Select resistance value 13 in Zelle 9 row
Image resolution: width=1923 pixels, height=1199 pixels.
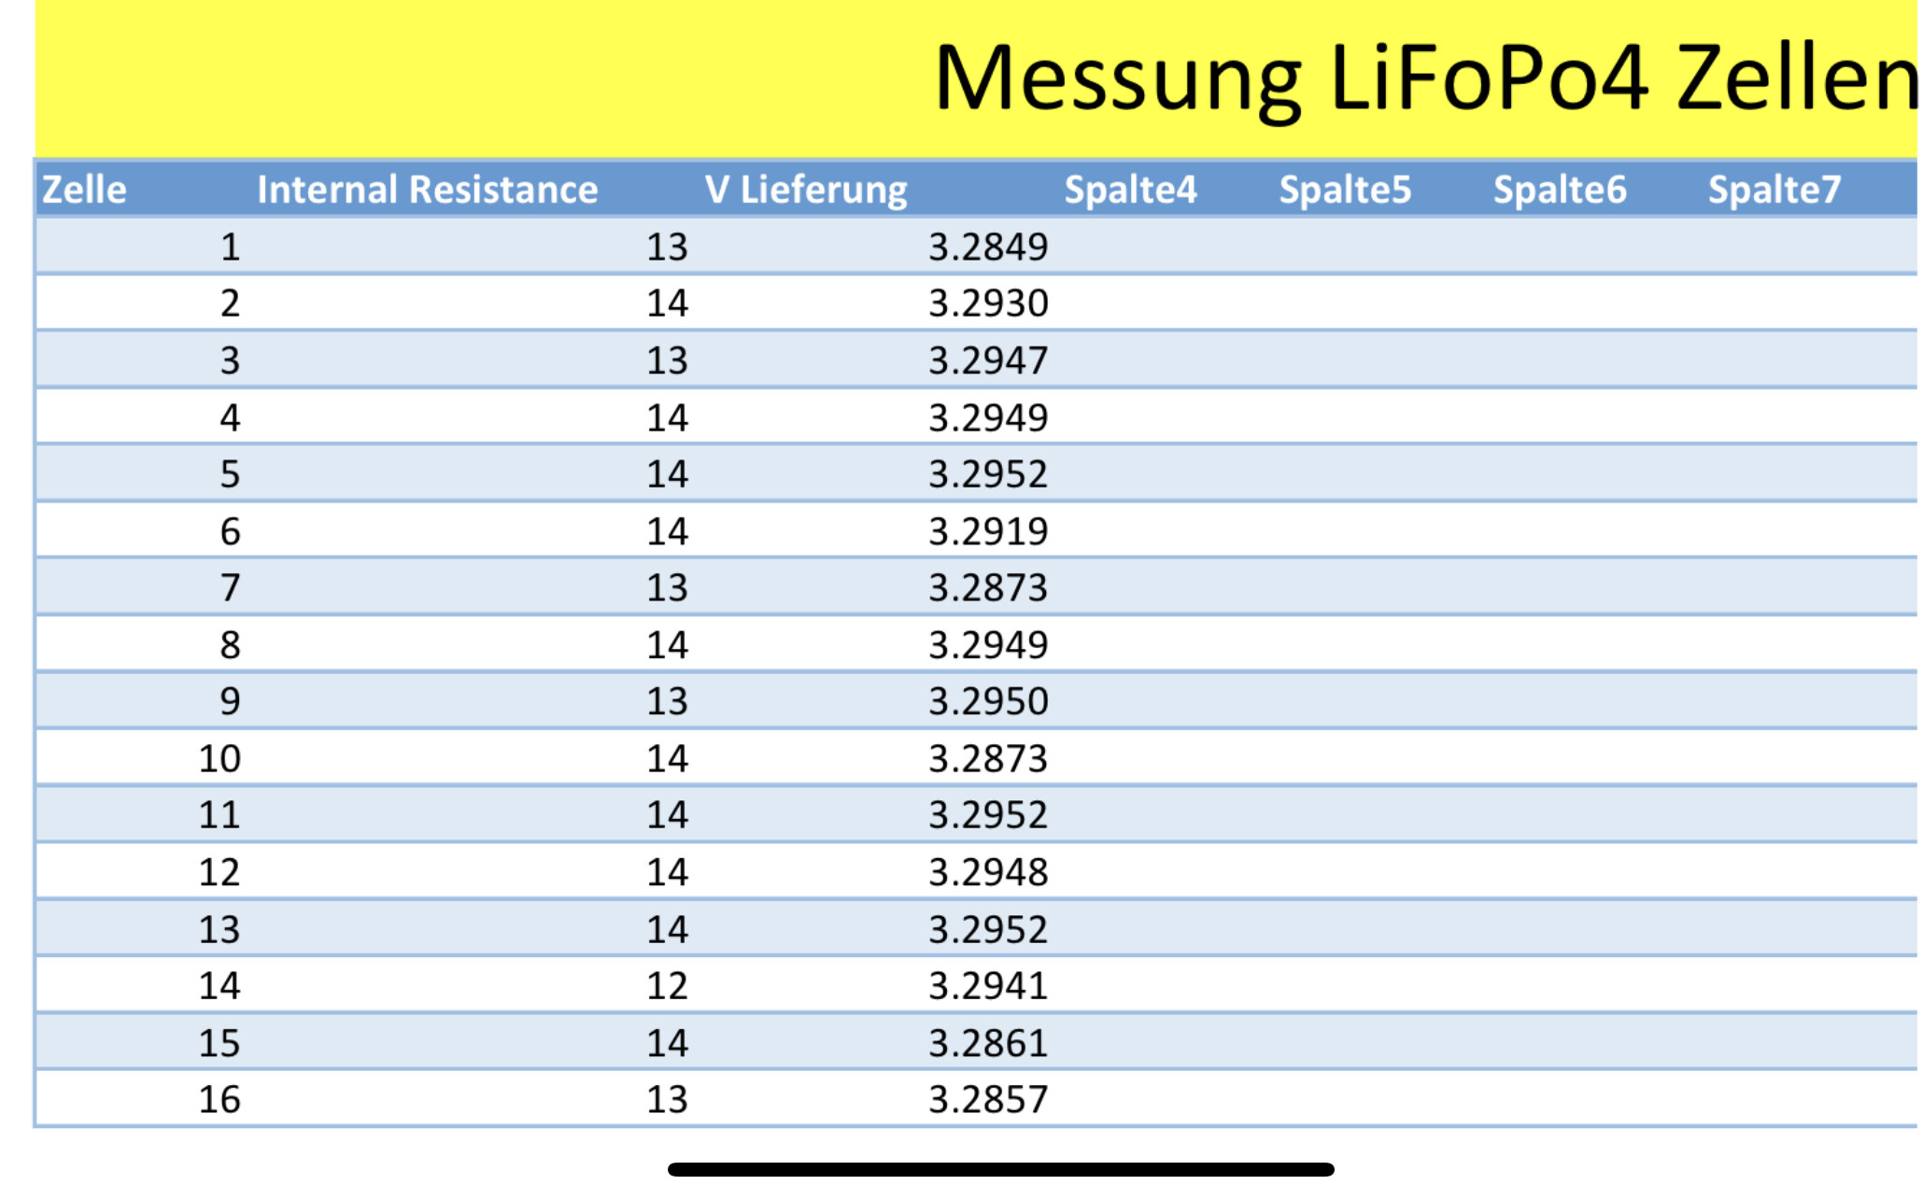click(667, 701)
